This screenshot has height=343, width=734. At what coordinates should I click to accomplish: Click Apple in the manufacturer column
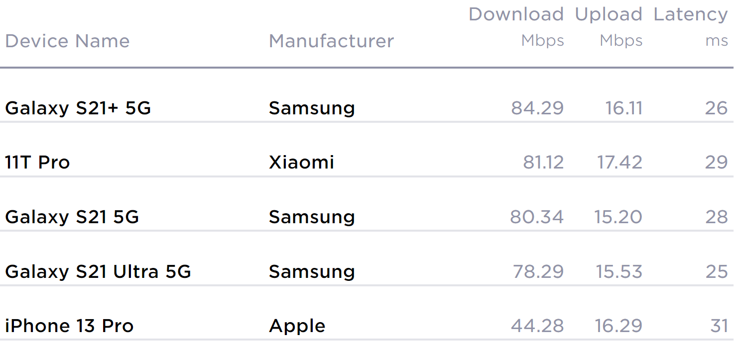pyautogui.click(x=297, y=326)
